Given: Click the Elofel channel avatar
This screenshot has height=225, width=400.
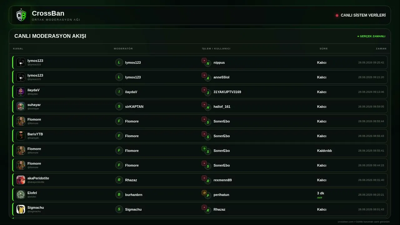Looking at the screenshot, I should tap(21, 195).
